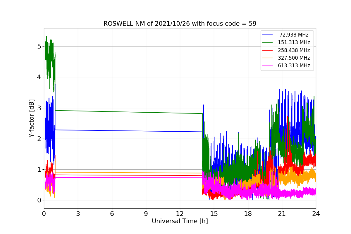This screenshot has width=351, height=234.
Task: Click the green legend line sample
Action: (x=268, y=43)
